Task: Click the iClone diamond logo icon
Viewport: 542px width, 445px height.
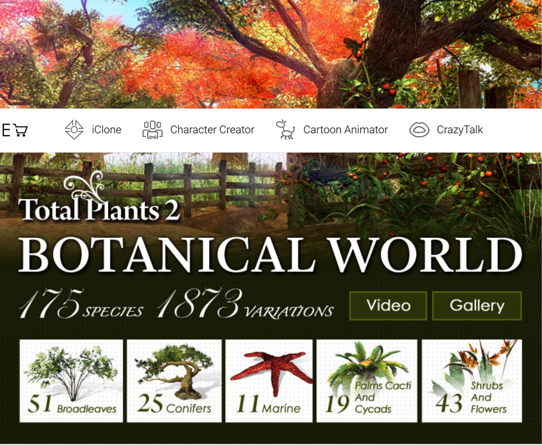Action: tap(74, 130)
